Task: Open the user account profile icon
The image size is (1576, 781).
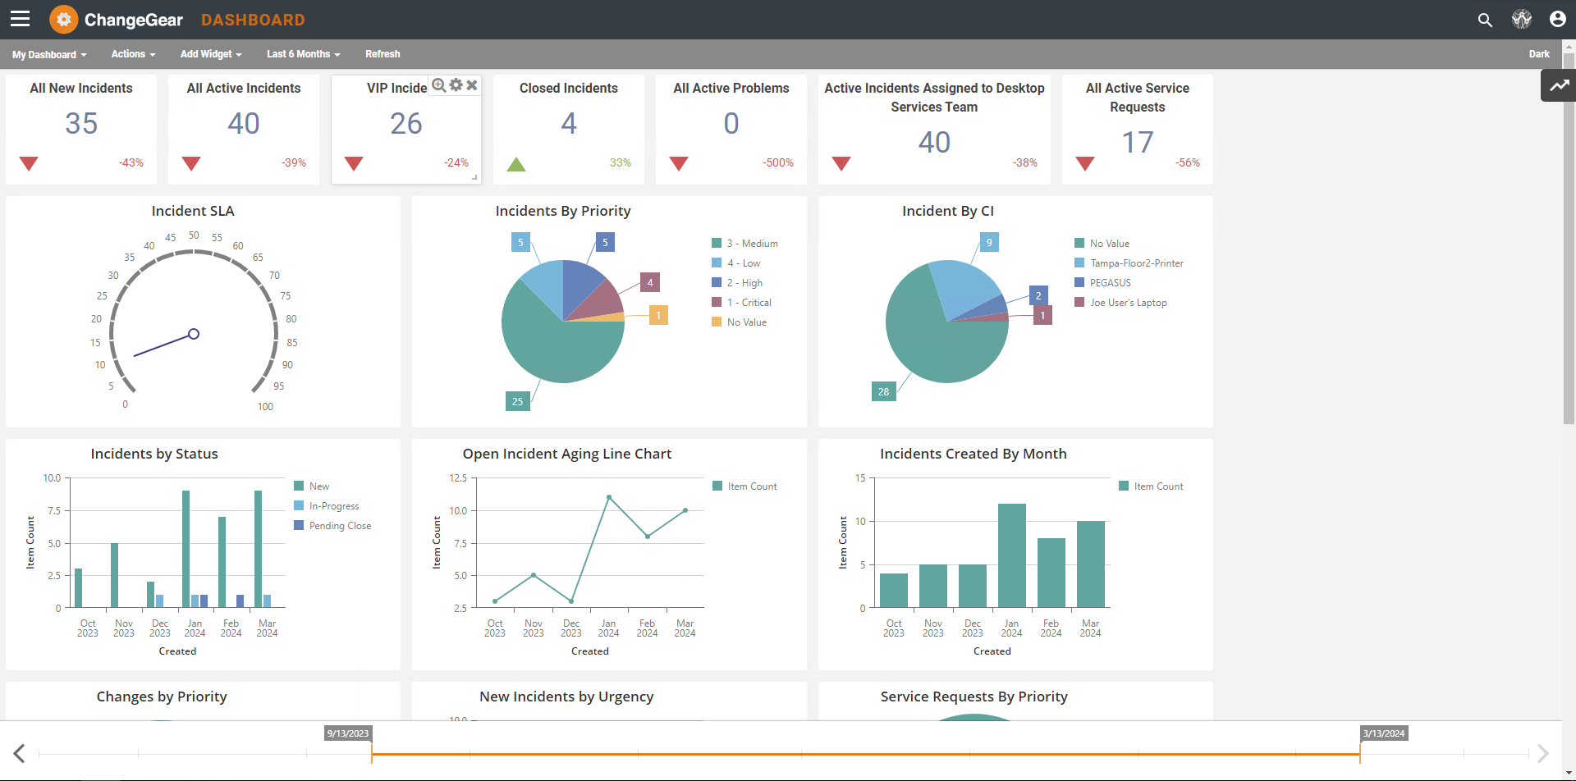Action: (x=1557, y=20)
